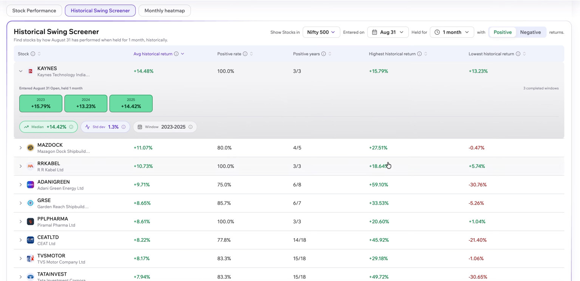The width and height of the screenshot is (580, 281).
Task: Collapse the KAYNES row
Action: click(21, 71)
